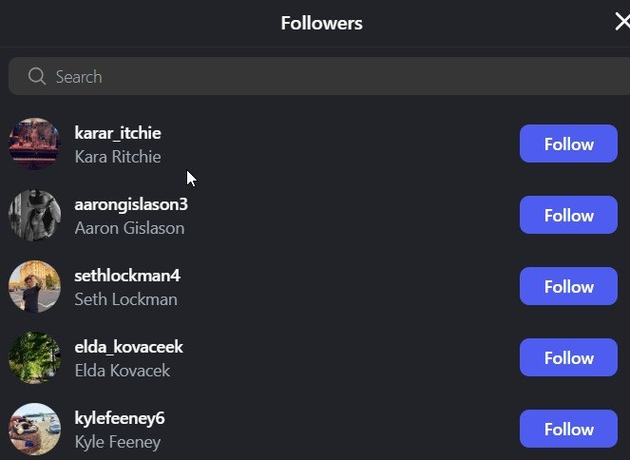Click the display name Kara Ritchie

118,157
